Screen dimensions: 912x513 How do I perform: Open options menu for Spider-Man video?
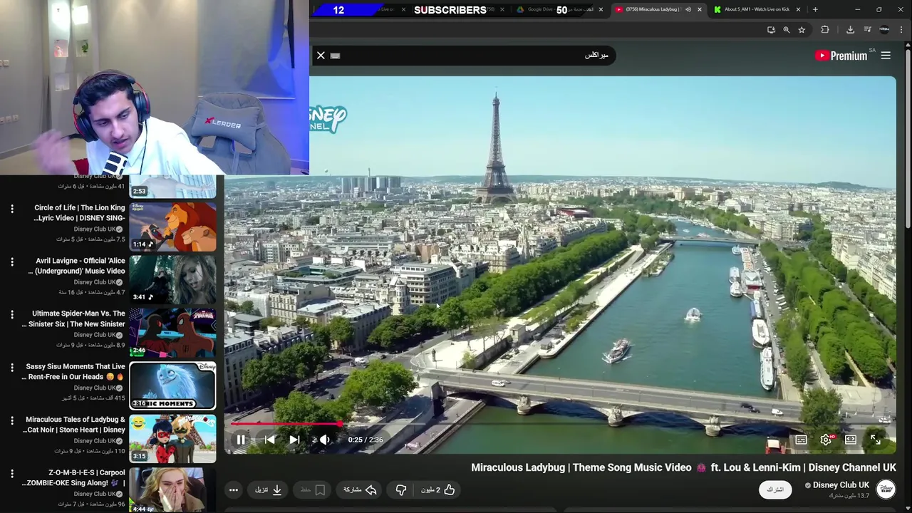tap(12, 314)
